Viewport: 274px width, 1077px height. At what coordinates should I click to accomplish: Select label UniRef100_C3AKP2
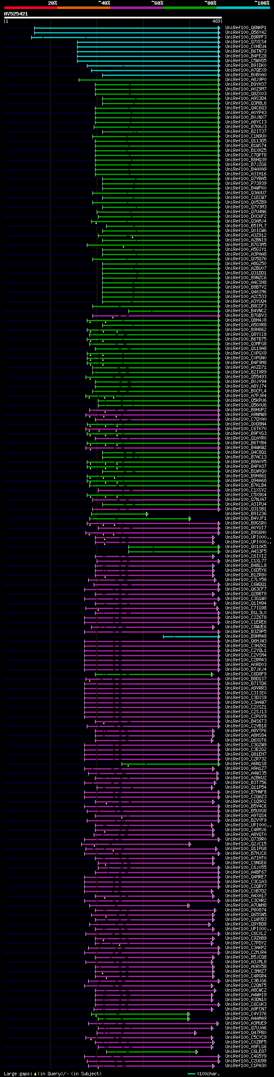[x=246, y=948]
